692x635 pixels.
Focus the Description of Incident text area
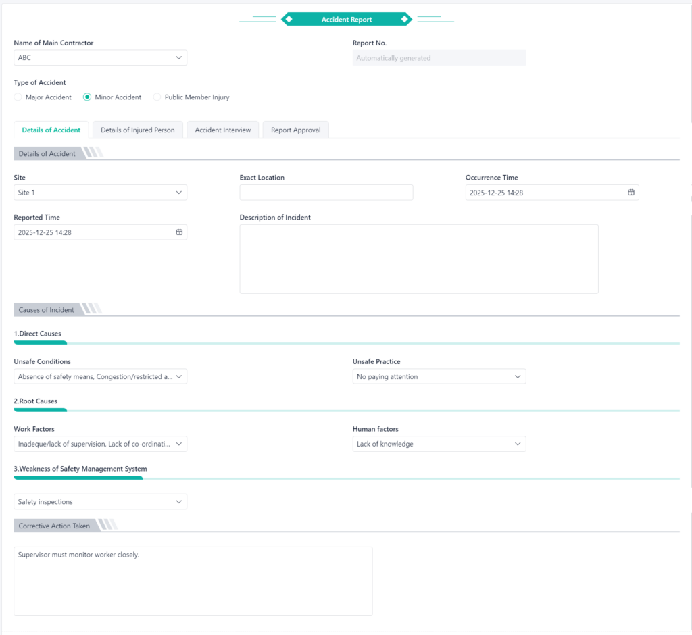418,259
